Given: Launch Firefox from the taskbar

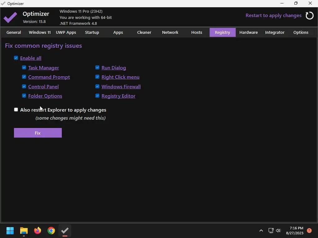Looking at the screenshot, I should point(38,231).
